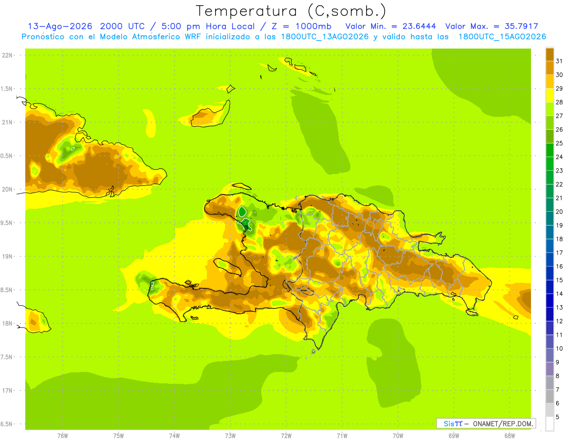Image resolution: width=572 pixels, height=442 pixels.
Task: Click the yellow legend swatch between 28 and 29
Action: [x=550, y=95]
